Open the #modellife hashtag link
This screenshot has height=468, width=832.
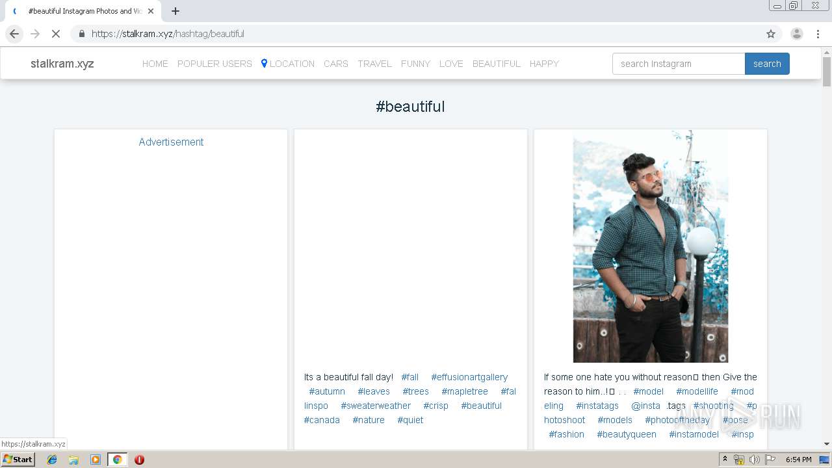point(697,391)
